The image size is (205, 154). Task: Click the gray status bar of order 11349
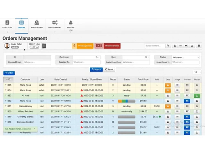(127, 117)
